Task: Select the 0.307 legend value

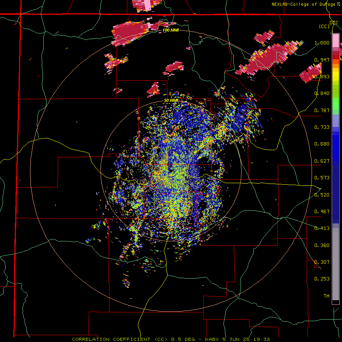Action: click(322, 262)
